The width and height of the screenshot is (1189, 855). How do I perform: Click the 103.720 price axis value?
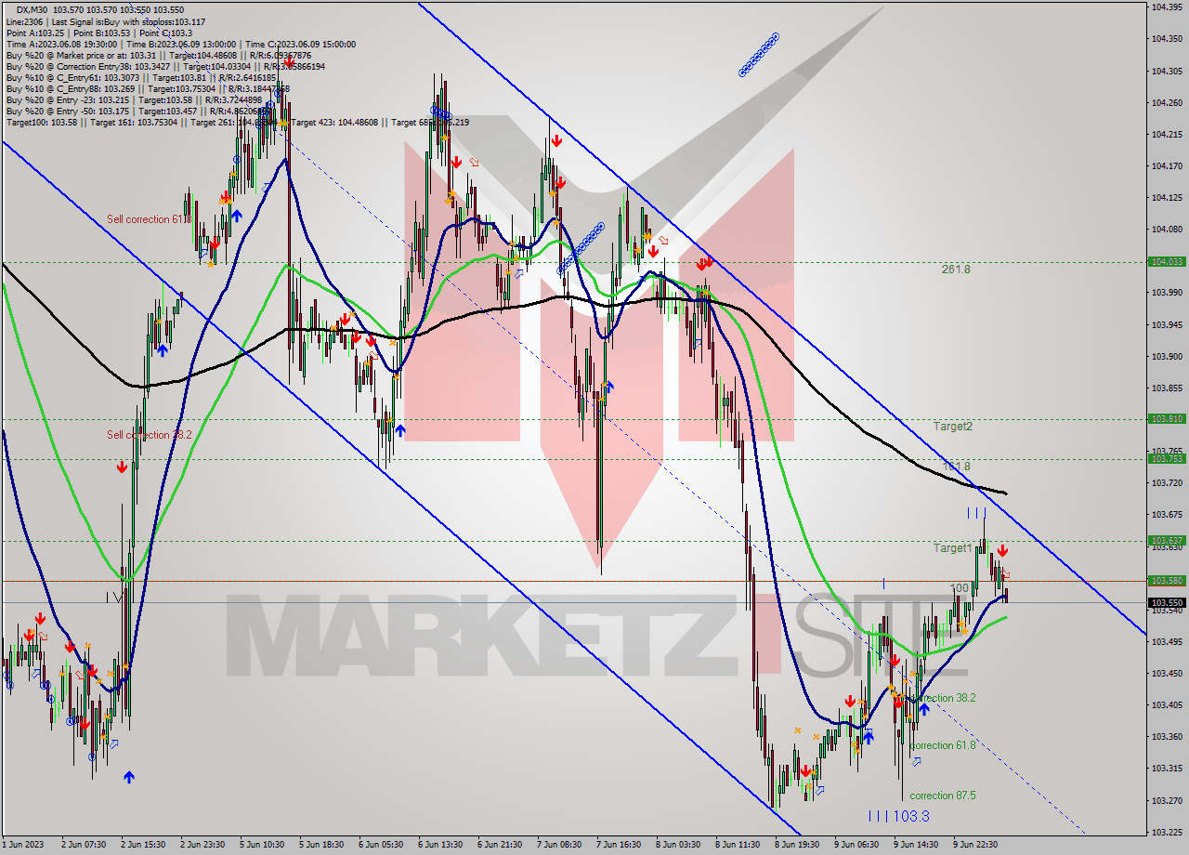tap(1167, 483)
